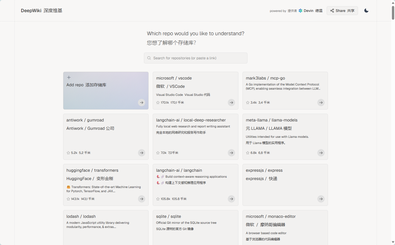Click 'A browser based code editor' text
This screenshot has height=245, width=395.
click(266, 233)
